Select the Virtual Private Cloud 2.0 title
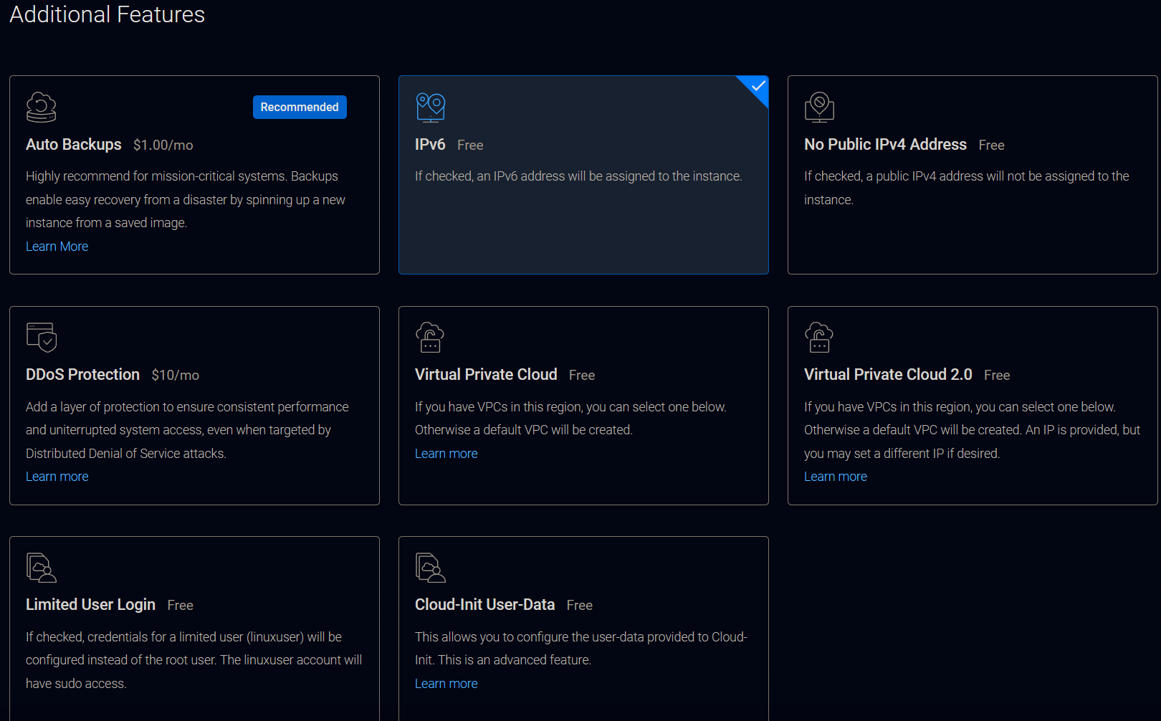This screenshot has height=721, width=1161. coord(888,375)
